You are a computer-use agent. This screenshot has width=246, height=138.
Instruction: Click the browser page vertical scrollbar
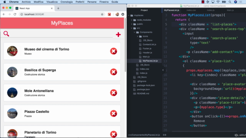click(125, 45)
